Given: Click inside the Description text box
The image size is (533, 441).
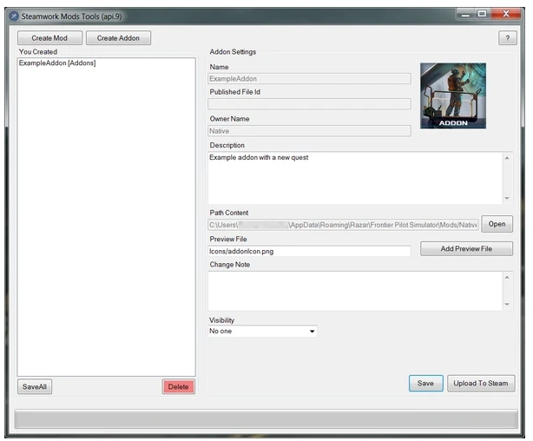Looking at the screenshot, I should pyautogui.click(x=355, y=178).
